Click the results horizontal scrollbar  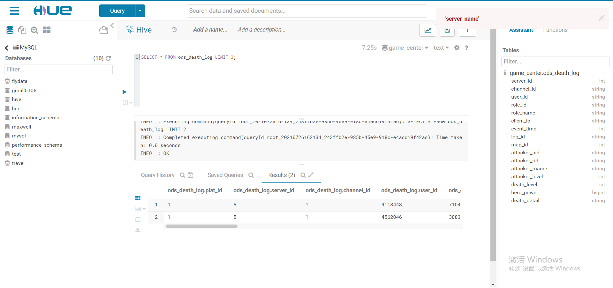coord(201,226)
